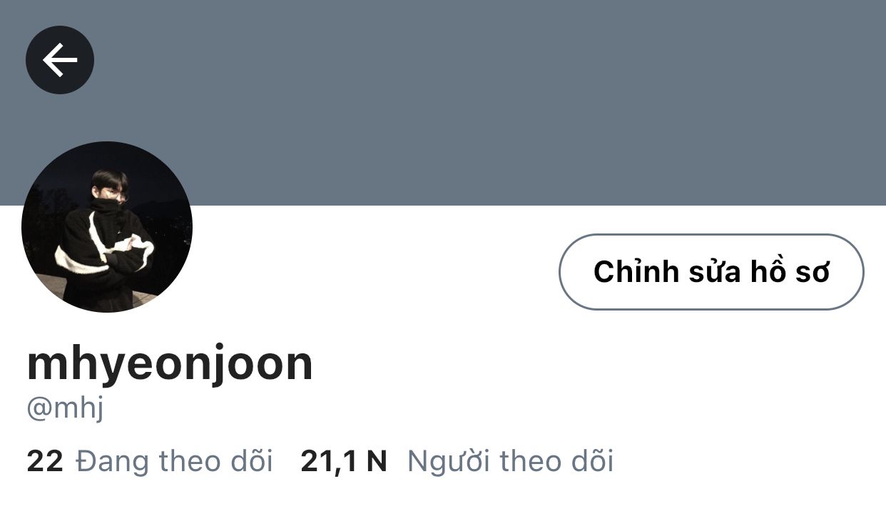The height and width of the screenshot is (509, 886).
Task: Click the 21,1 N followers count
Action: (344, 462)
